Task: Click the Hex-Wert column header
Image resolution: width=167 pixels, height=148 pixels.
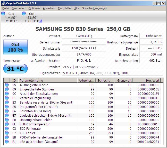Action: [x=147, y=80]
